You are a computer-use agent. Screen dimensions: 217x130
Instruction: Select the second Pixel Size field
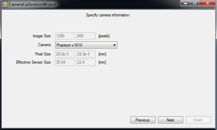click(86, 54)
